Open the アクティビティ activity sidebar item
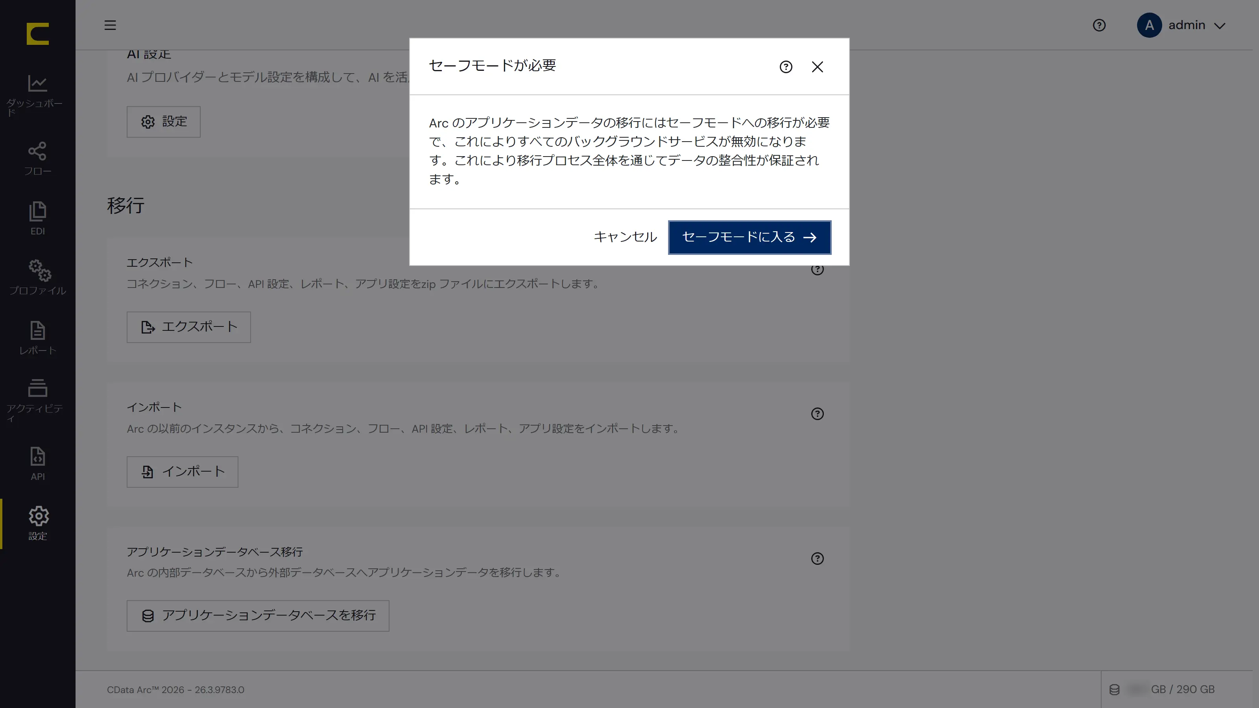 point(38,401)
